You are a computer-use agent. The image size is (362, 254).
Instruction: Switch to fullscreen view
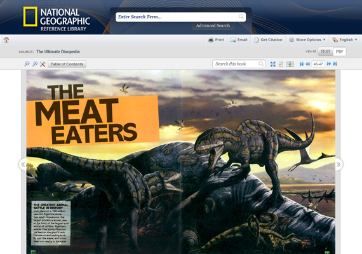point(273,64)
